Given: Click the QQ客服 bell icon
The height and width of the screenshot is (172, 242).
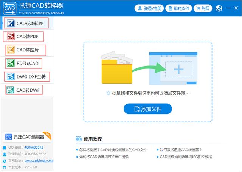Looking at the screenshot, I should 5,147.
